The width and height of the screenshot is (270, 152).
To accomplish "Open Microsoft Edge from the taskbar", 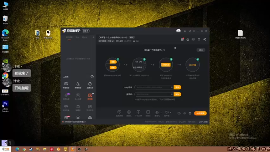I will [x=17, y=149].
